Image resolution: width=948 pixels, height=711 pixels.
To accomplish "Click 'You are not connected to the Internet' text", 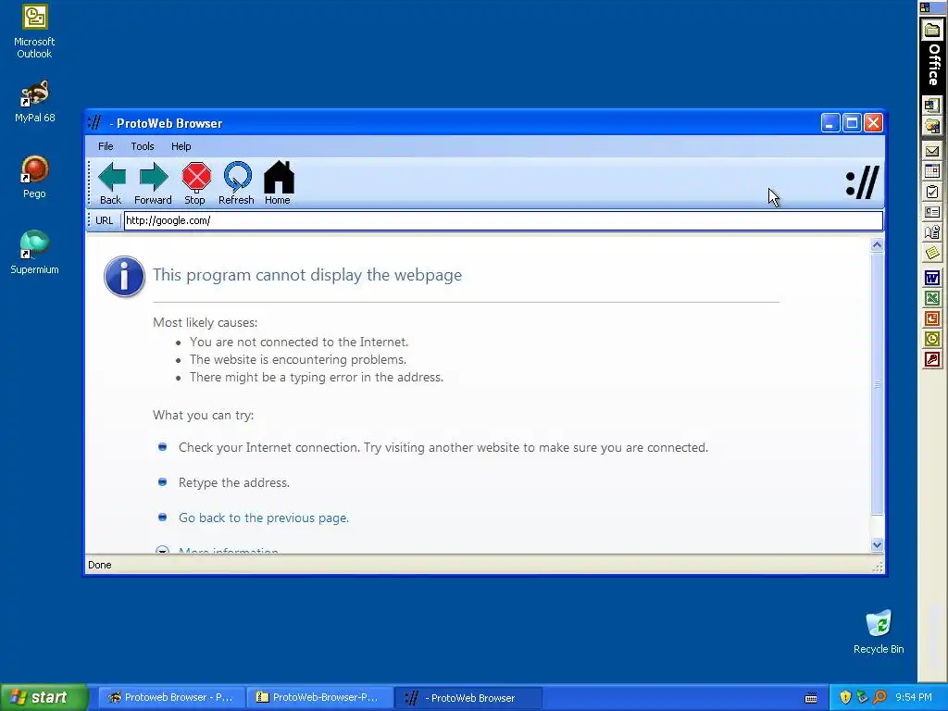I will pyautogui.click(x=299, y=343).
